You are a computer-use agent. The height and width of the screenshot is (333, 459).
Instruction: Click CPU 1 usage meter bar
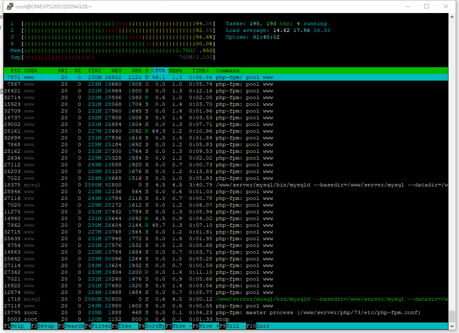click(118, 24)
